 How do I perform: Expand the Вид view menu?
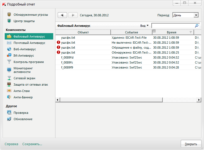(x=144, y=26)
